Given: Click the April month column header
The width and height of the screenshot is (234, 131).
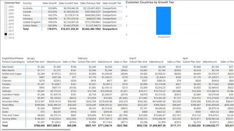Looking at the screenshot, I should [x=185, y=58].
